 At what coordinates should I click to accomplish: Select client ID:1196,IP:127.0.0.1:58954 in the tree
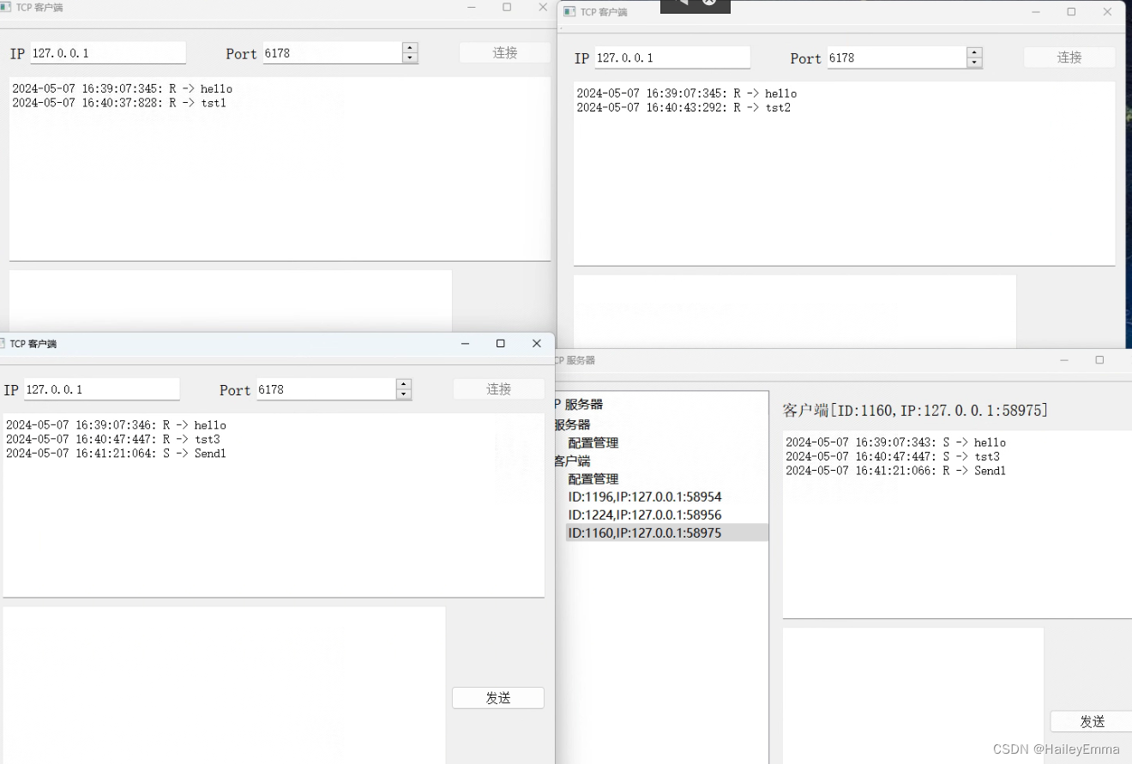[644, 496]
